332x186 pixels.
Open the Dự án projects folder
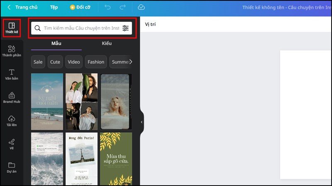[12, 168]
